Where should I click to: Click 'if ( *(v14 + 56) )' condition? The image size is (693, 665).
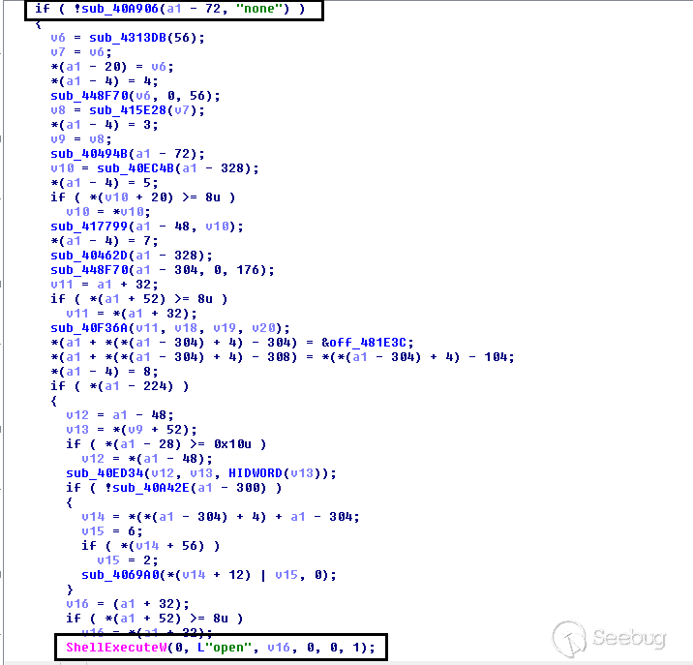pyautogui.click(x=151, y=546)
